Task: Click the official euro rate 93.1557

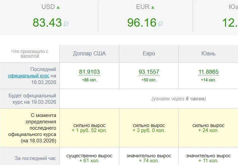Action: (149, 72)
